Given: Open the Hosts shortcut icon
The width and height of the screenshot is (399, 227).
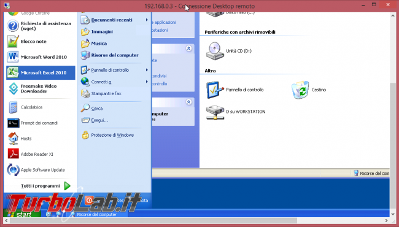Looking at the screenshot, I should (x=14, y=139).
